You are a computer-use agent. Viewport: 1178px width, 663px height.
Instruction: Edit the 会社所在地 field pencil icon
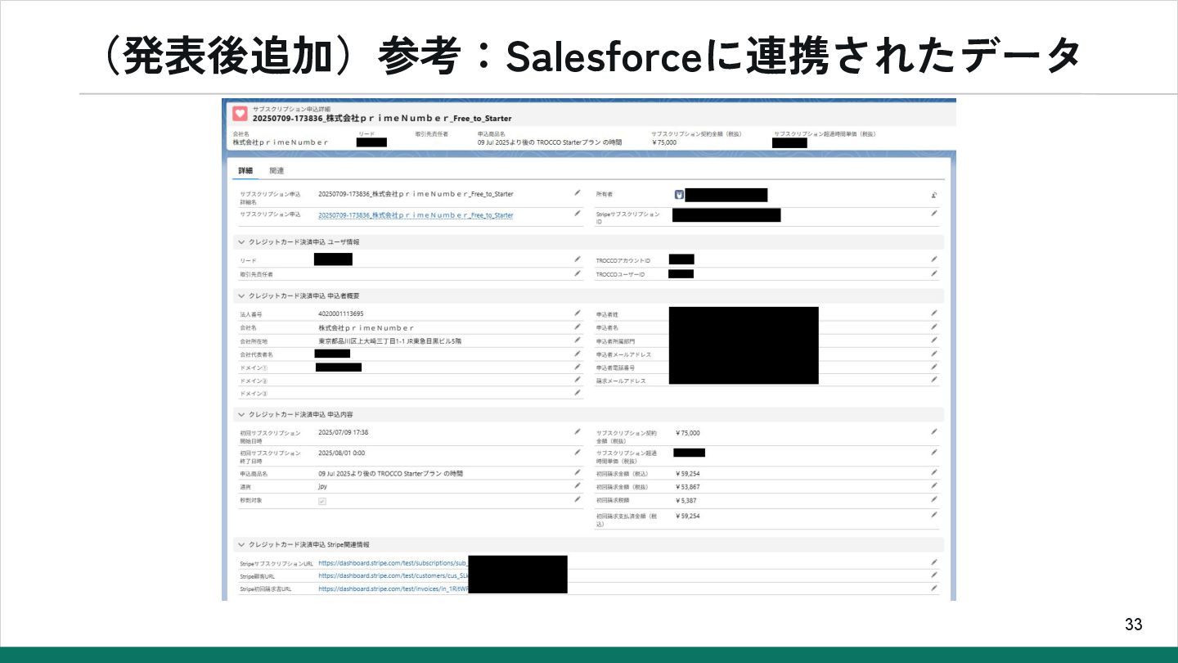pos(577,340)
